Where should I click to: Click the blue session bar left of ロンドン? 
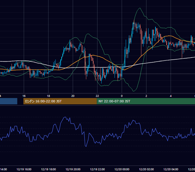point(9,101)
